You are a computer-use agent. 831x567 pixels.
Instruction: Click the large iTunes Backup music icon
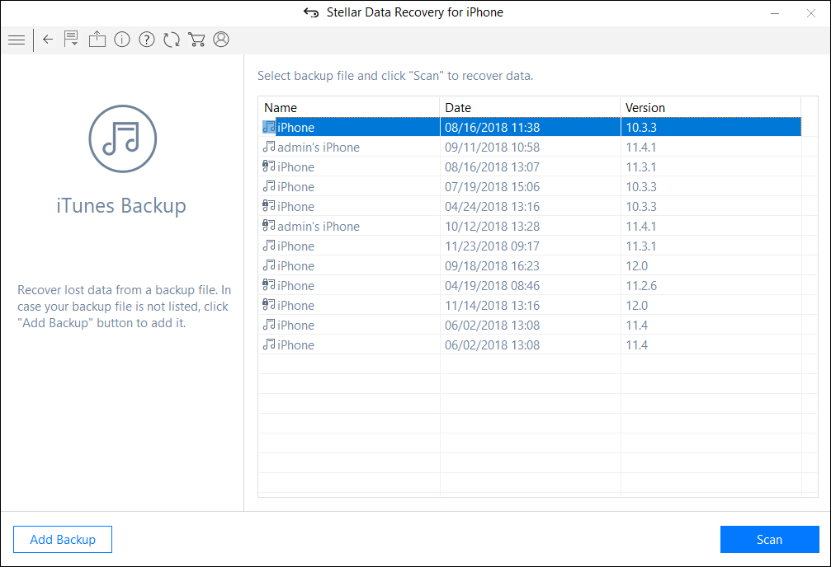(122, 138)
